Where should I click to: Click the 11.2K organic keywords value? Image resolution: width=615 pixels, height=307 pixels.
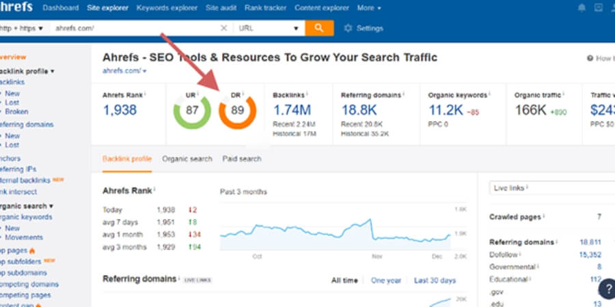[x=446, y=110]
